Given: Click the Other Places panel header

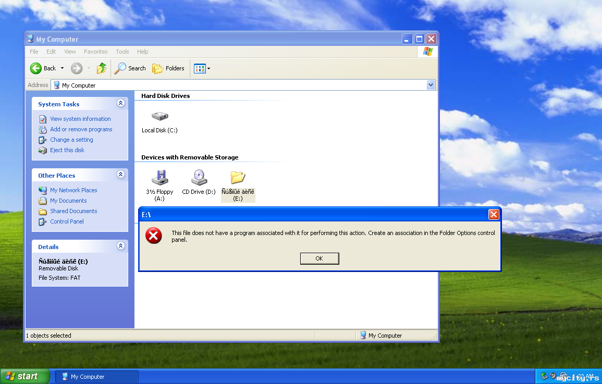Looking at the screenshot, I should [80, 175].
